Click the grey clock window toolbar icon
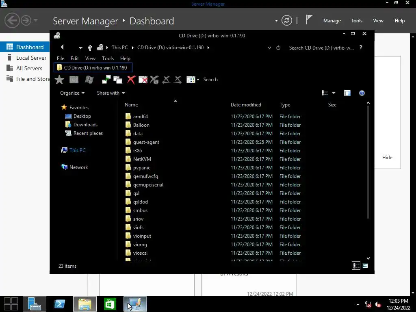The width and height of the screenshot is (416, 312). click(x=74, y=80)
